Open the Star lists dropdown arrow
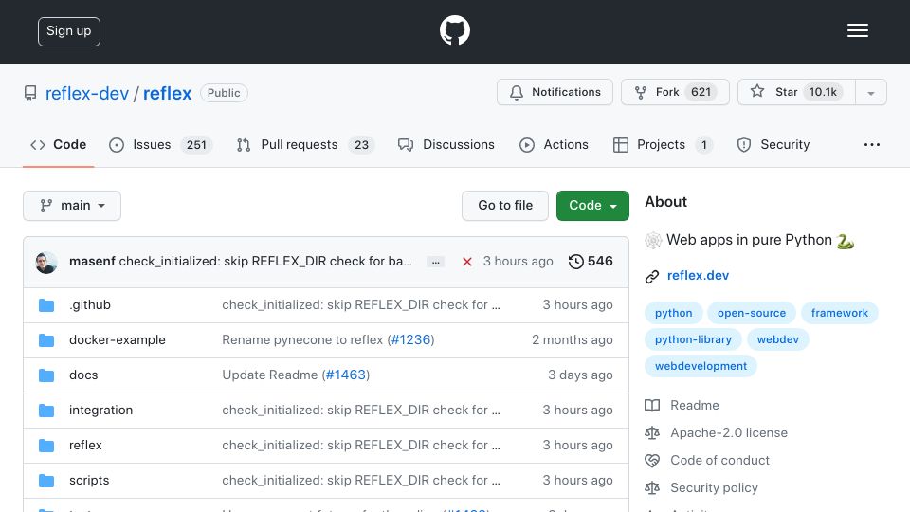 [870, 92]
